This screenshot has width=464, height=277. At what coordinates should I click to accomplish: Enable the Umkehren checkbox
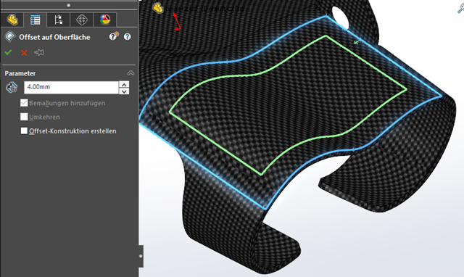click(24, 117)
